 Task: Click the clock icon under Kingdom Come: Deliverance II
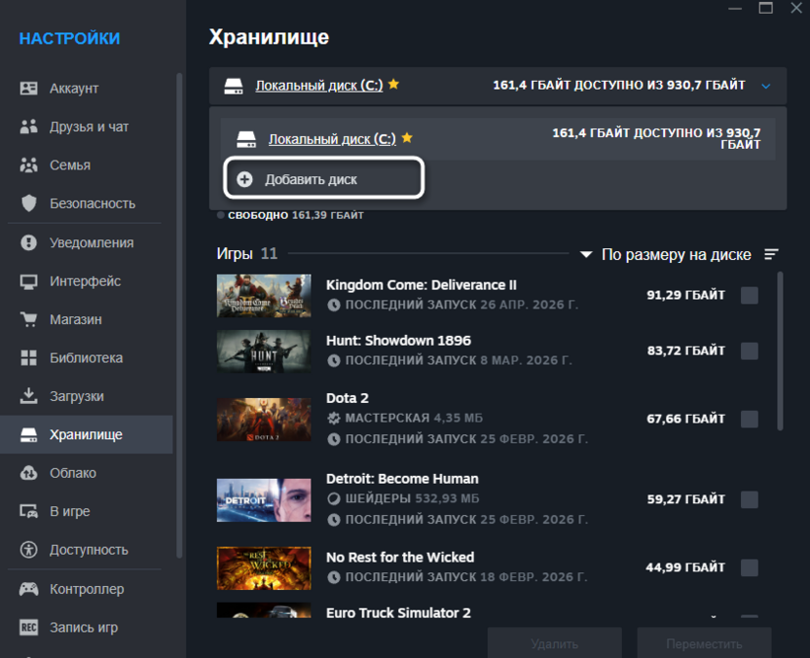pos(334,305)
